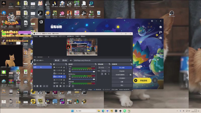The width and height of the screenshot is (201, 113).
Task: Open 文件(F) menu in OBS
Action: coord(35,36)
